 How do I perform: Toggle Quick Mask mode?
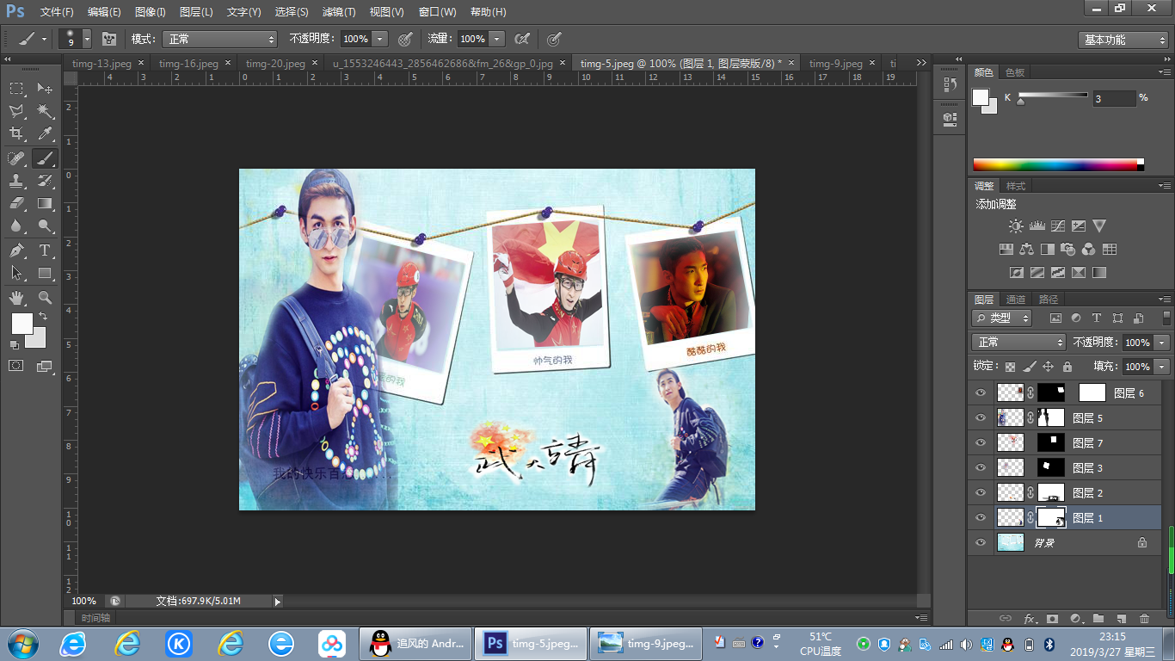pos(16,366)
